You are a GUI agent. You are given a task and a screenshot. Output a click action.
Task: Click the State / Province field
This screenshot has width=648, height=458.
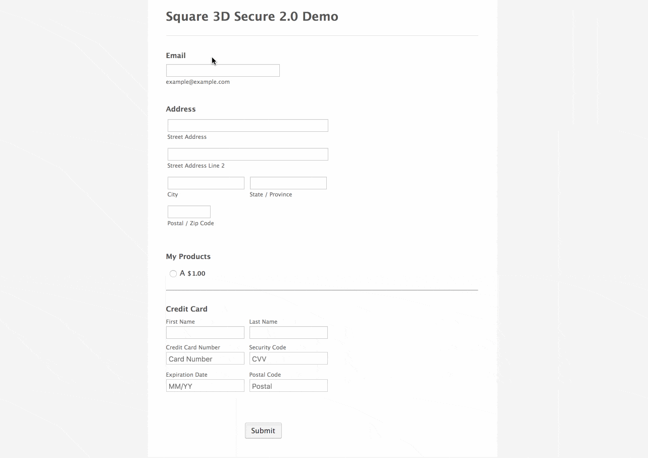coord(288,183)
